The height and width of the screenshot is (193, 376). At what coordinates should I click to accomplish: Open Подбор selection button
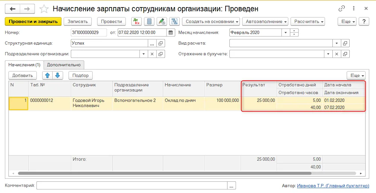tap(80, 75)
